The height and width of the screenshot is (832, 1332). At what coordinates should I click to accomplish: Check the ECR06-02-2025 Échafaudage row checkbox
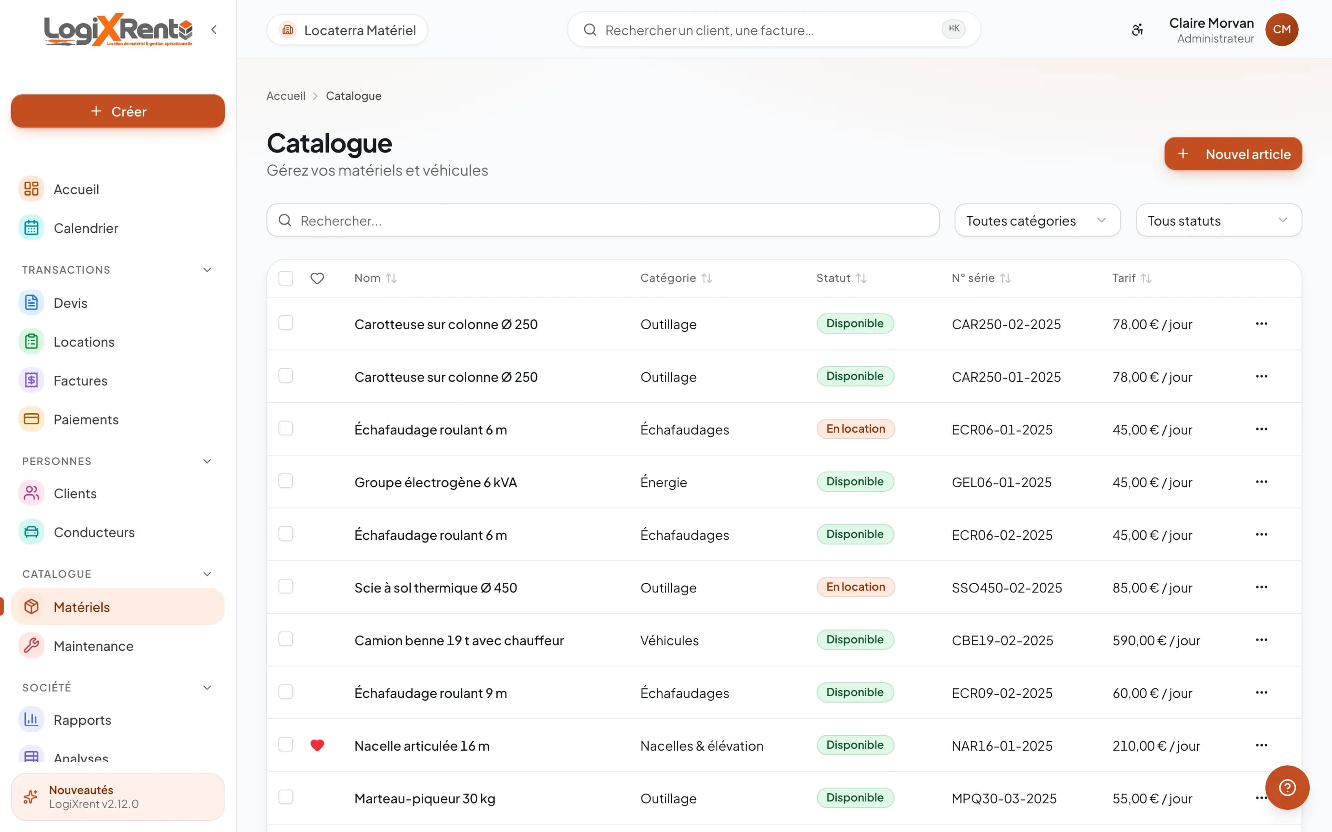[286, 534]
